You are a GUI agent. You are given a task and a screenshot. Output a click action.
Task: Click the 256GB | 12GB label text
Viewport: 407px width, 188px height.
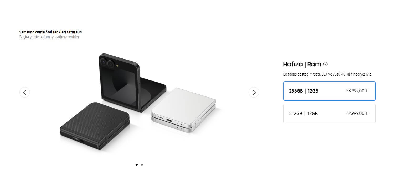303,91
